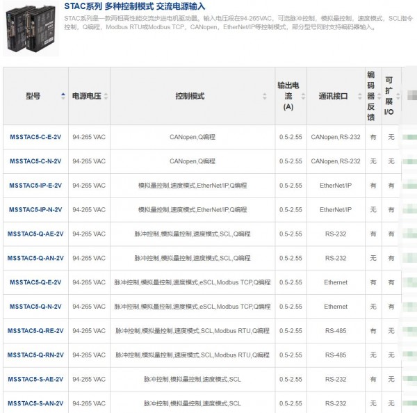Select EtherNet/IP interface cell in MSSTAC5-IP-E-2V row

click(336, 186)
